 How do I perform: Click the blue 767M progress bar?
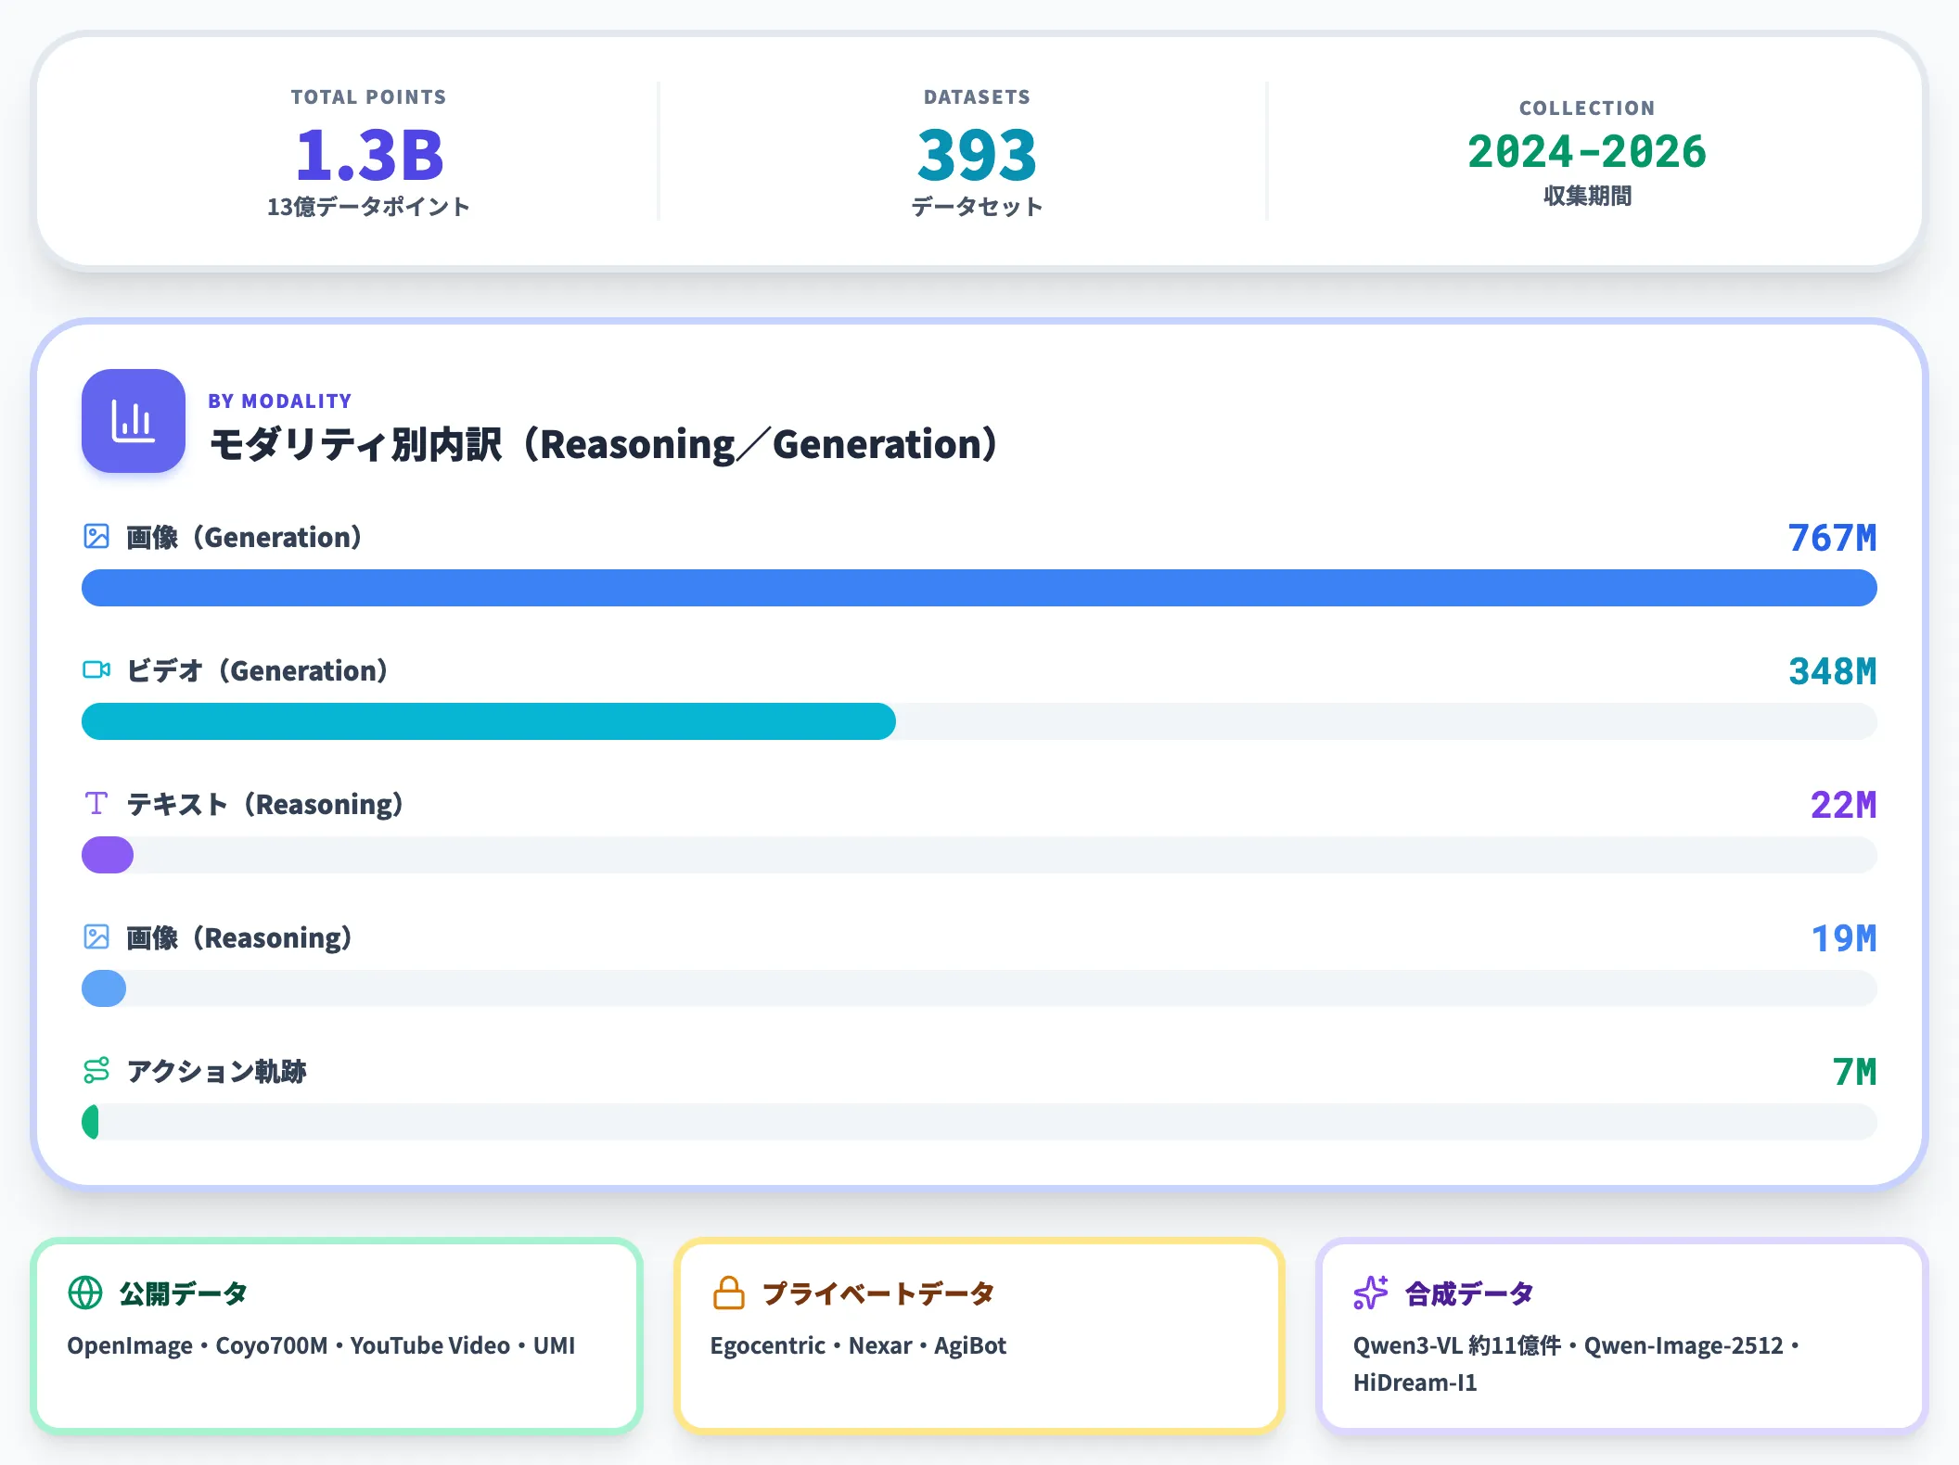point(979,588)
